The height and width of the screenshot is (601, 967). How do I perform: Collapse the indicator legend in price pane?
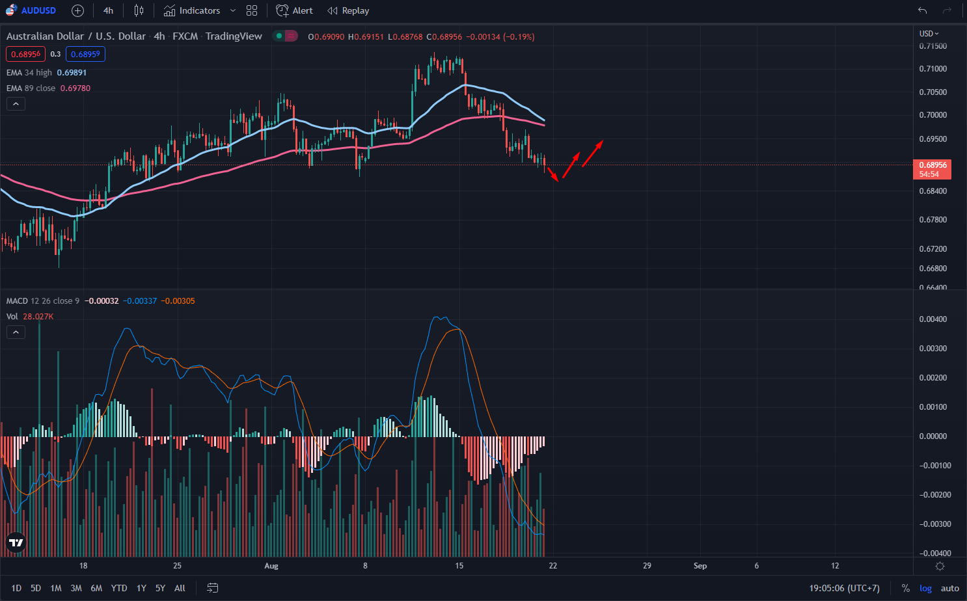pos(16,103)
